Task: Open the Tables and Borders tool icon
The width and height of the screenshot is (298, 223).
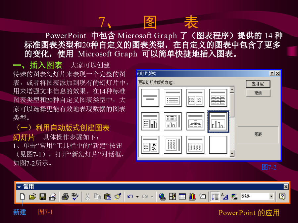Action: 173,197
